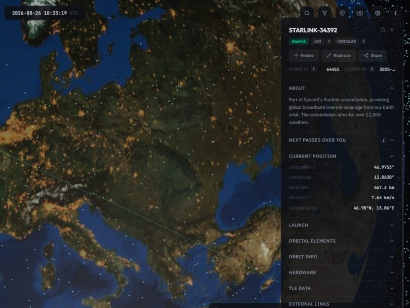Expand the ORBIT INFO section
Image resolution: width=410 pixels, height=308 pixels.
point(341,257)
